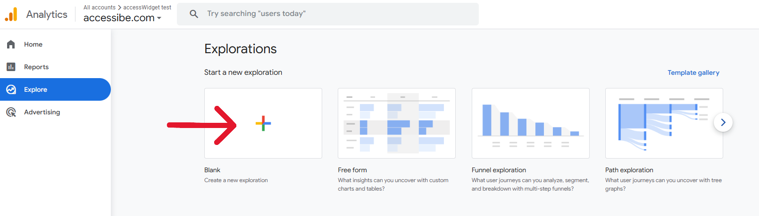
Task: Click the search field "Try searching users today"
Action: (328, 14)
